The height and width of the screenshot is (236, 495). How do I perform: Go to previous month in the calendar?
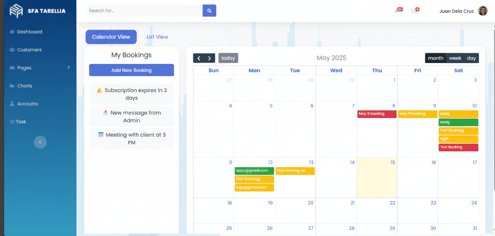(x=199, y=58)
